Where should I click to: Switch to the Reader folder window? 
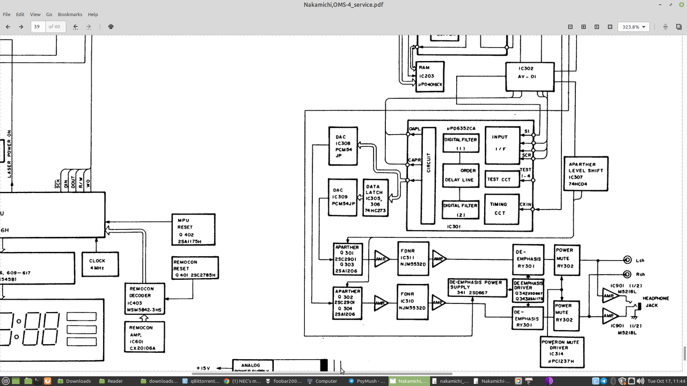[x=111, y=381]
